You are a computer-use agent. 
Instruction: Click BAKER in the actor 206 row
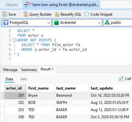pyautogui.click(x=72, y=117)
